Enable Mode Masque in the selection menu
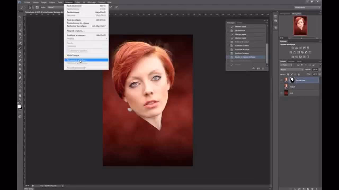339x190 pixels. point(72,55)
